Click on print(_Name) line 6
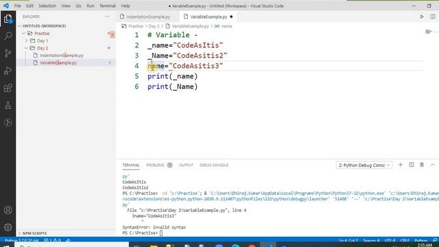The height and width of the screenshot is (247, 439). point(172,86)
